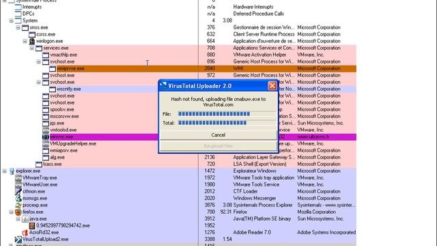Click the 'Application Layer Gateway S...' description
The width and height of the screenshot is (437, 246).
click(264, 157)
